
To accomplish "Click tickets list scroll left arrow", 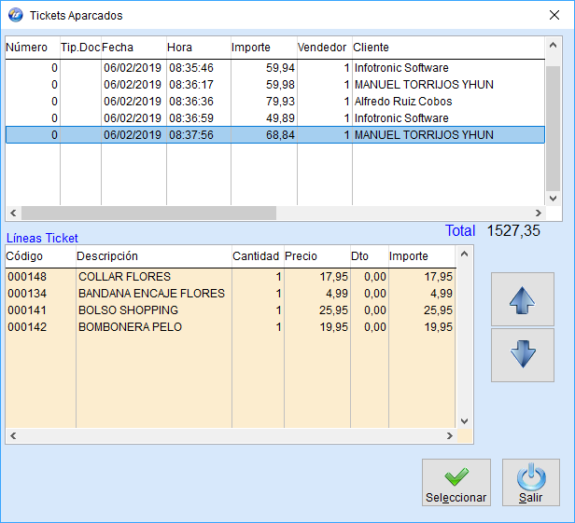I will 13,213.
